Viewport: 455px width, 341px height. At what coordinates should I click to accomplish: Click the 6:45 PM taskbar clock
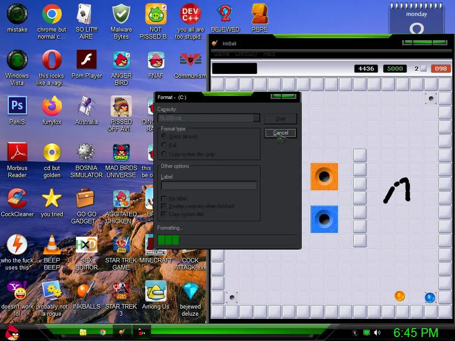click(x=416, y=333)
